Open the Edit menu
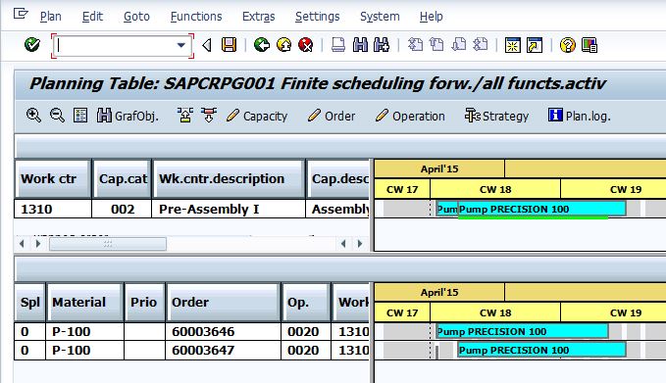Image resolution: width=666 pixels, height=383 pixels. click(x=92, y=17)
